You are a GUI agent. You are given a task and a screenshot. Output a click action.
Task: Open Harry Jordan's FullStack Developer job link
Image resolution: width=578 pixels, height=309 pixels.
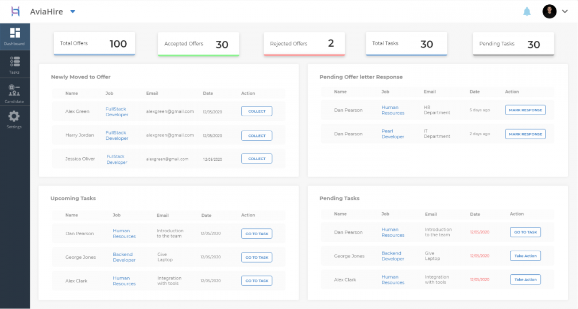[x=117, y=135]
